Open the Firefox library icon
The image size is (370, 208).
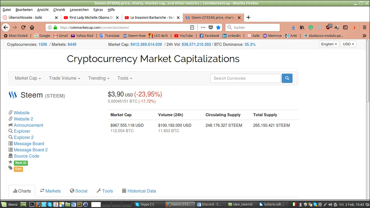pos(302,27)
